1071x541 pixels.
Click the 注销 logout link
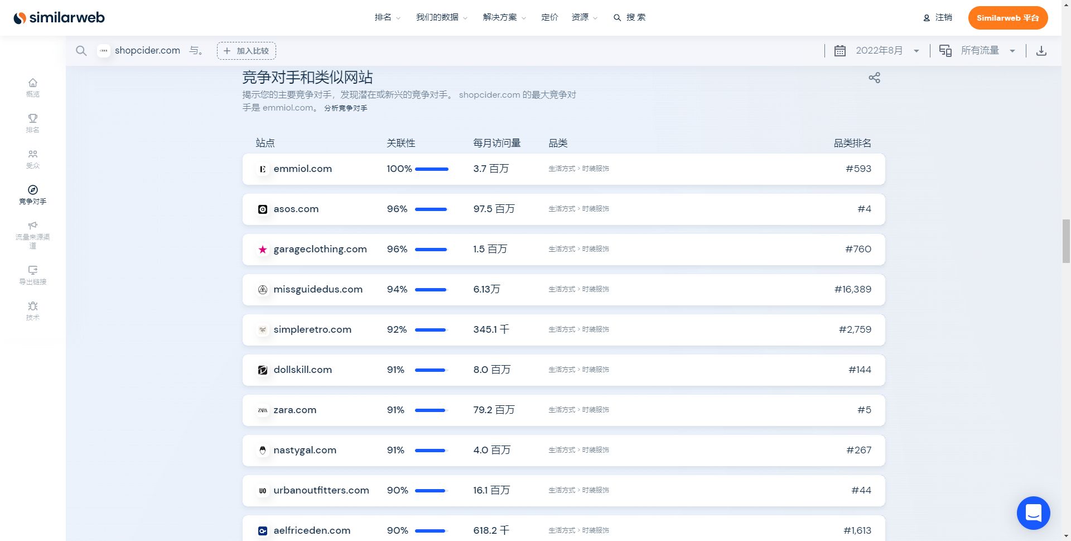pos(944,18)
